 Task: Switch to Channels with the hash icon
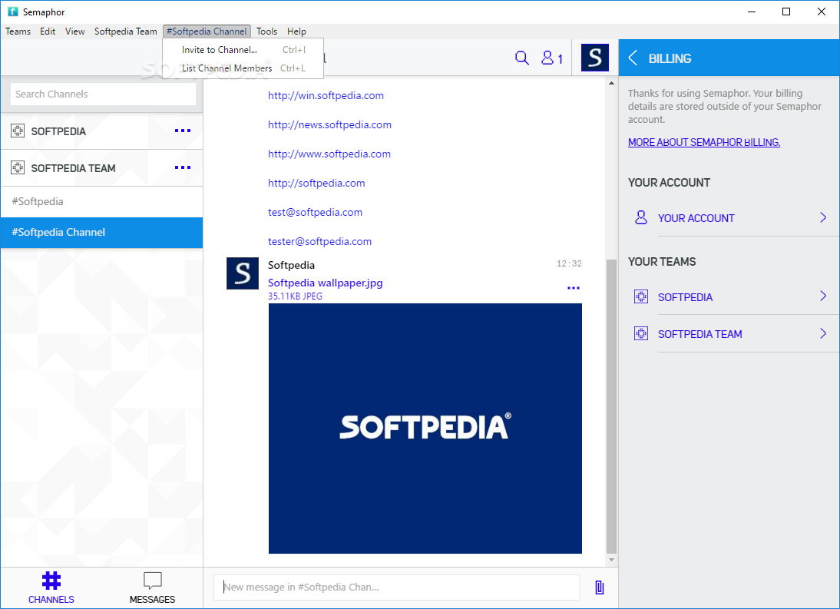51,580
